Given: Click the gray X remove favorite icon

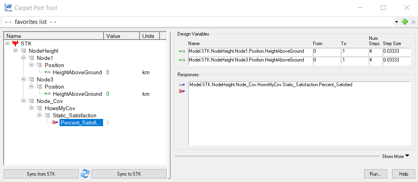Looking at the screenshot, I should pyautogui.click(x=413, y=22).
